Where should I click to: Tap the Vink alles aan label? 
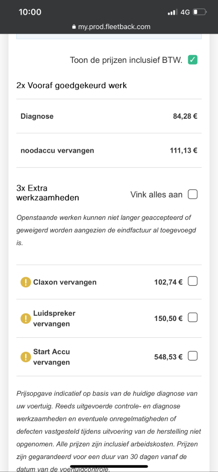pyautogui.click(x=156, y=194)
